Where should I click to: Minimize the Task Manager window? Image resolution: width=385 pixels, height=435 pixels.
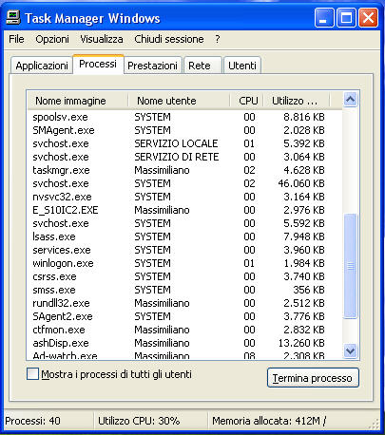(324, 18)
